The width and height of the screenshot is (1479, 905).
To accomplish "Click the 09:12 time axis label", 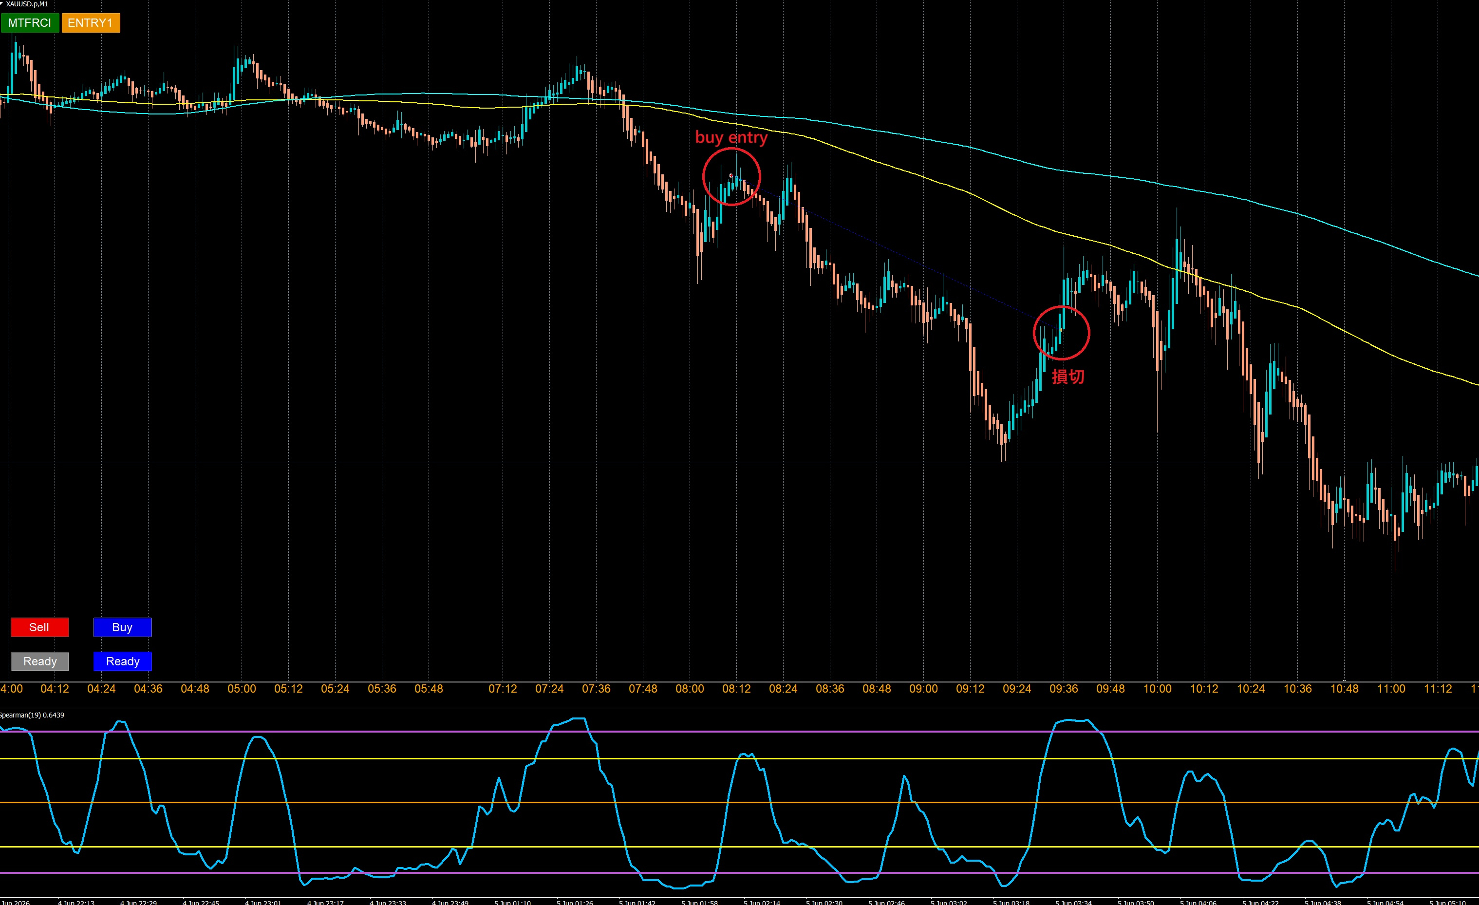I will (x=970, y=689).
